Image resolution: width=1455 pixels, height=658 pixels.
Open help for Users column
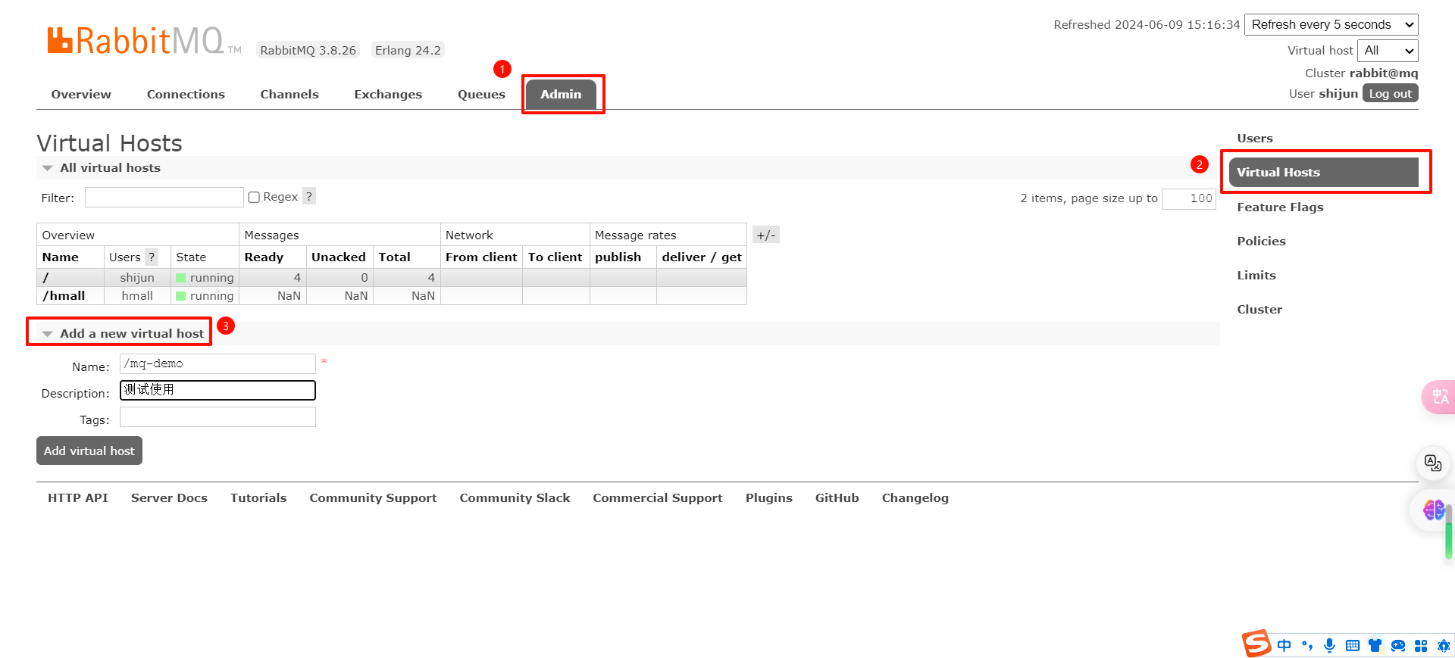pos(152,257)
